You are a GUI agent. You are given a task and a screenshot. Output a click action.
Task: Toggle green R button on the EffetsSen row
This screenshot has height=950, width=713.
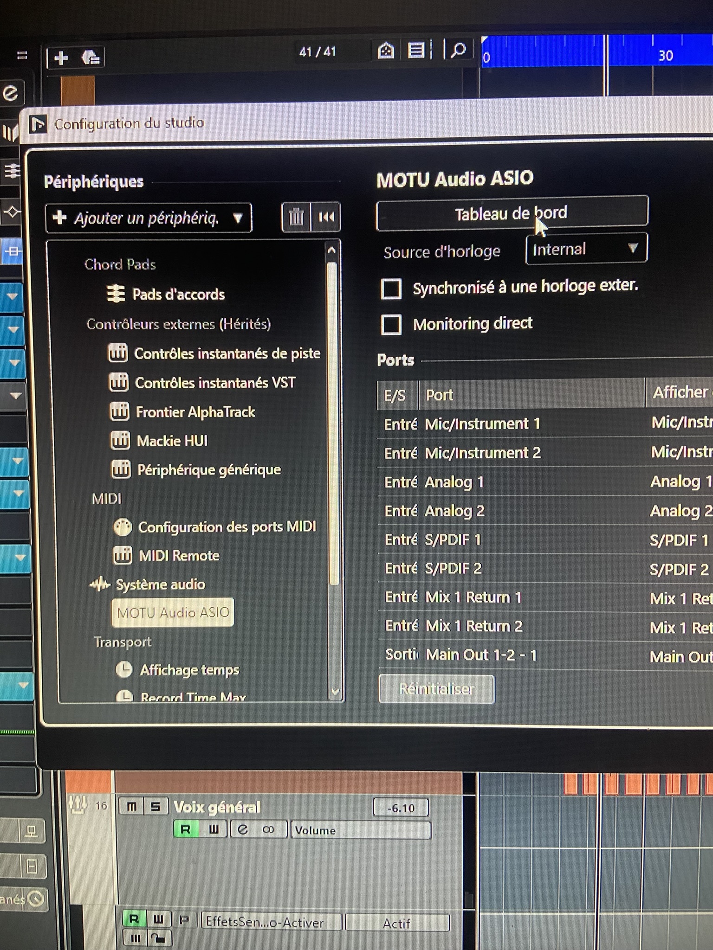[x=134, y=919]
